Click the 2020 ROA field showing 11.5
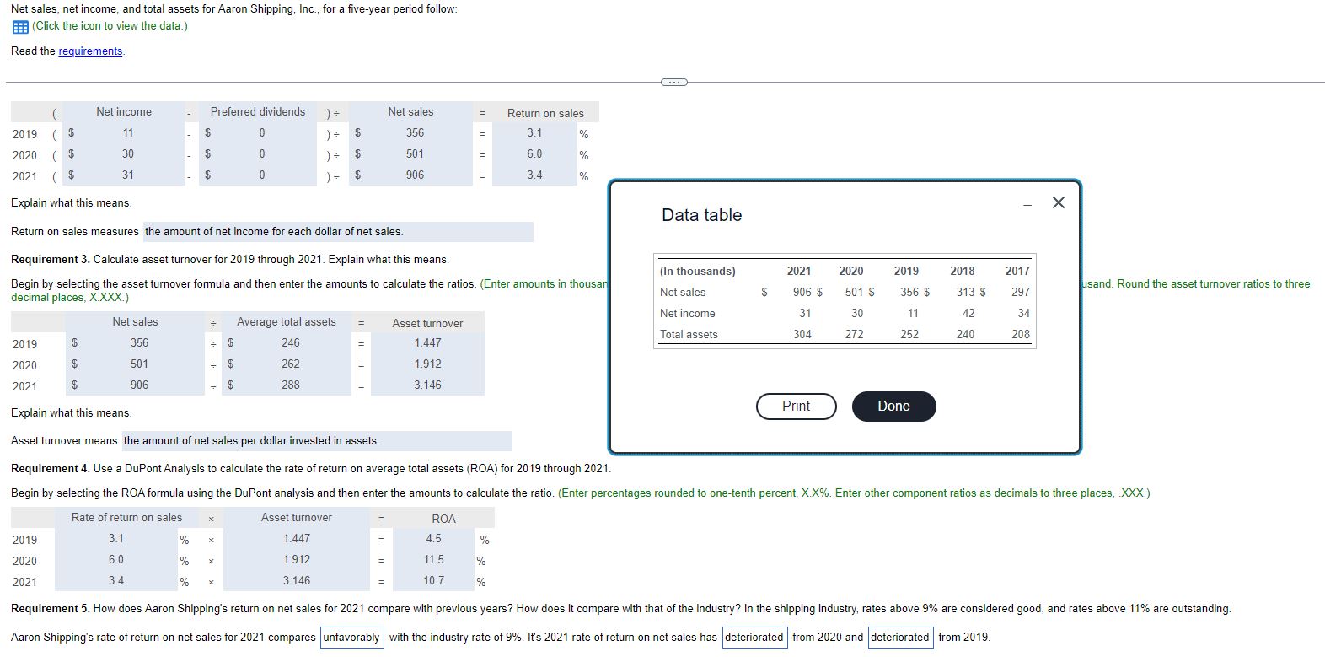1325x657 pixels. pyautogui.click(x=433, y=559)
